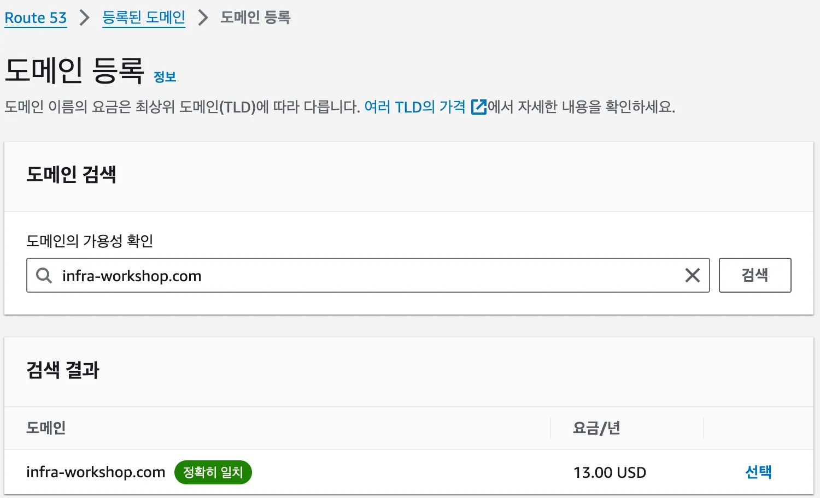This screenshot has height=498, width=820.
Task: Click the chevron after Route 53 breadcrumb
Action: (x=84, y=18)
